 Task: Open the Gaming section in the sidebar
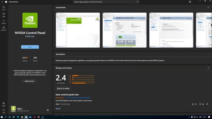(x=4, y=21)
